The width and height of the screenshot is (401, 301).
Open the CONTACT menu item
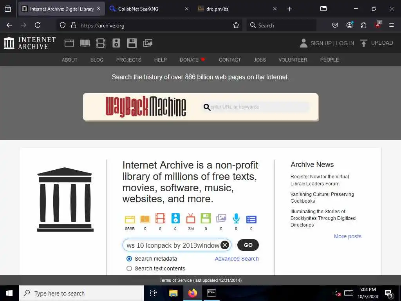point(229,60)
